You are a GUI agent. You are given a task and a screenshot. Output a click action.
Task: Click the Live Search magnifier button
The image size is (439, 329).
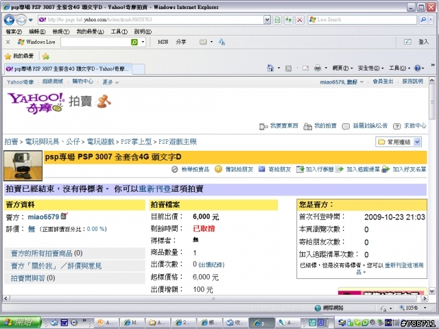(x=423, y=20)
